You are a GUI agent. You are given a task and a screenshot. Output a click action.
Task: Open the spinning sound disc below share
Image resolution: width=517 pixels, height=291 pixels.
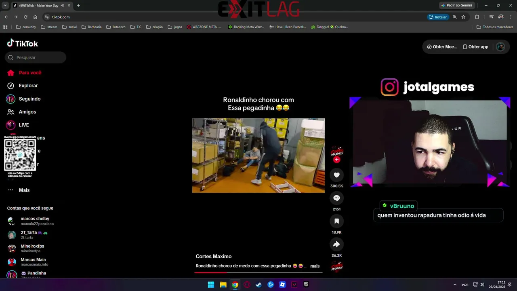click(x=337, y=267)
